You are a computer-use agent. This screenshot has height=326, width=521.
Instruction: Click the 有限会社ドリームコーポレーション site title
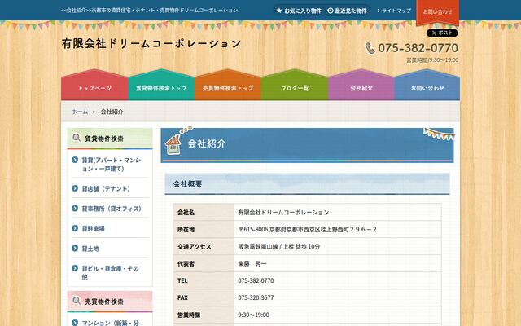(x=151, y=43)
